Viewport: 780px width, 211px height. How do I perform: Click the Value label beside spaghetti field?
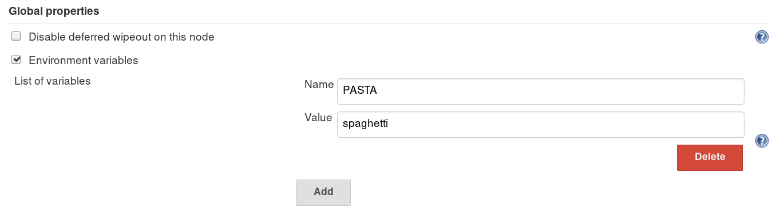(318, 118)
